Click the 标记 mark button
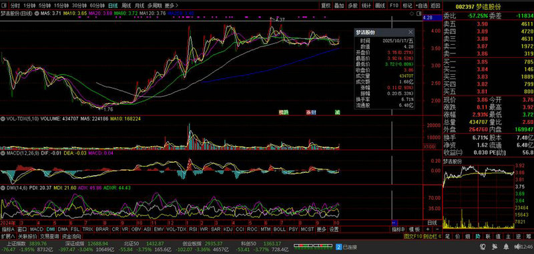Screen dimensions: 534x254 (x=407, y=5)
